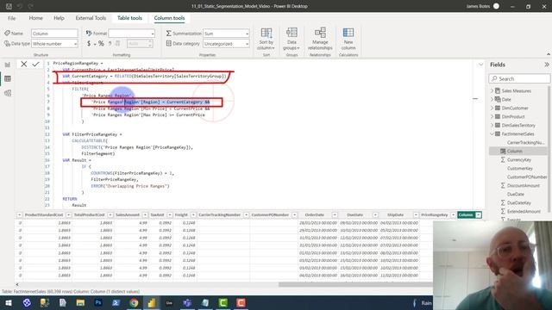Collapse the FactInternetSales table in Fields
This screenshot has width=552, height=310.
[x=492, y=134]
